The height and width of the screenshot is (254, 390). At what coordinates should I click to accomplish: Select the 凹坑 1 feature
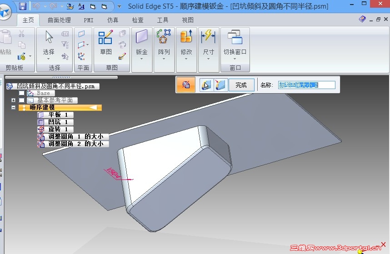click(55, 122)
